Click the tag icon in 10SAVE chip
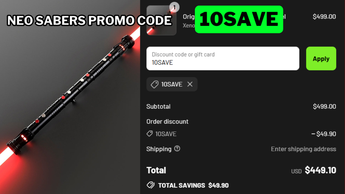 [154, 84]
